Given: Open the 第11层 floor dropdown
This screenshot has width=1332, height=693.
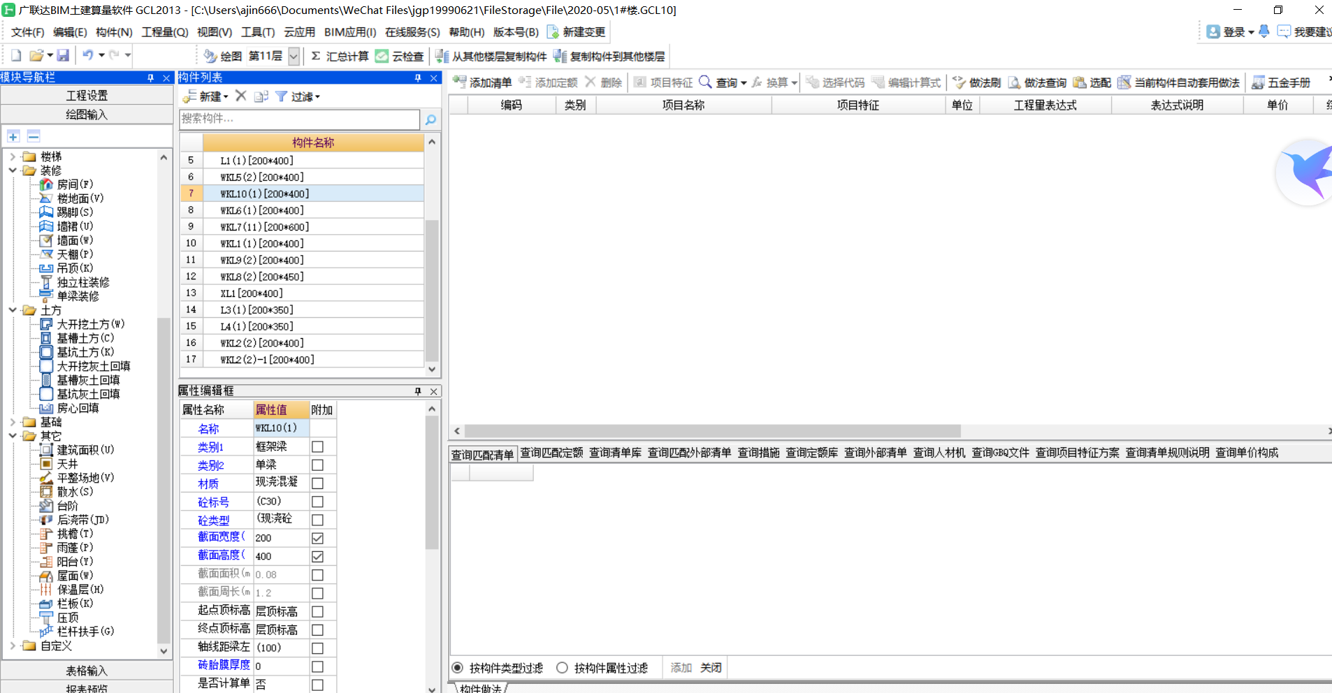Looking at the screenshot, I should pyautogui.click(x=294, y=56).
